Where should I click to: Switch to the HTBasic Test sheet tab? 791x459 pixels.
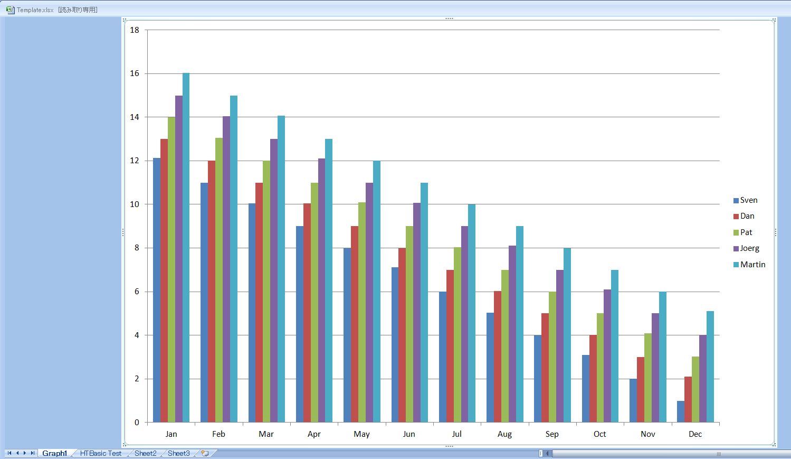pos(100,453)
